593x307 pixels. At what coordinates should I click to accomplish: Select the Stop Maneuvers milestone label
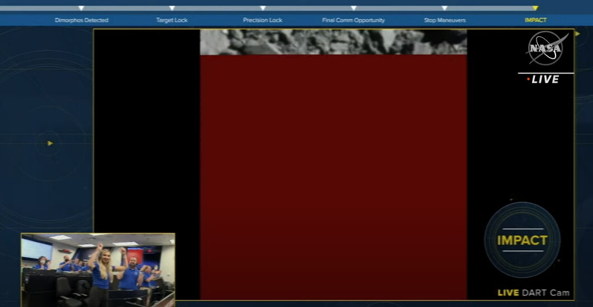click(444, 20)
